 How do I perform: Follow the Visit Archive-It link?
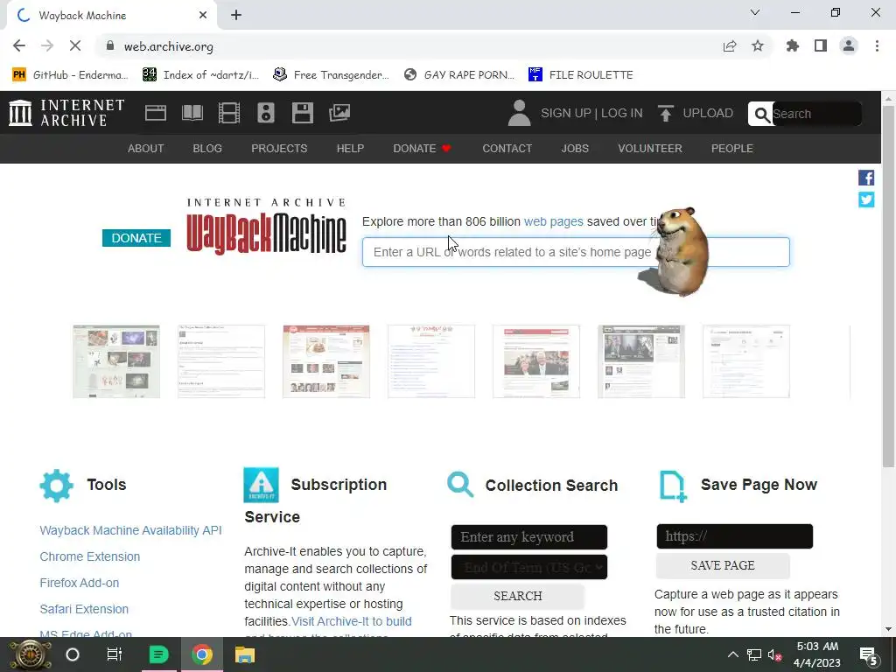[x=352, y=621]
